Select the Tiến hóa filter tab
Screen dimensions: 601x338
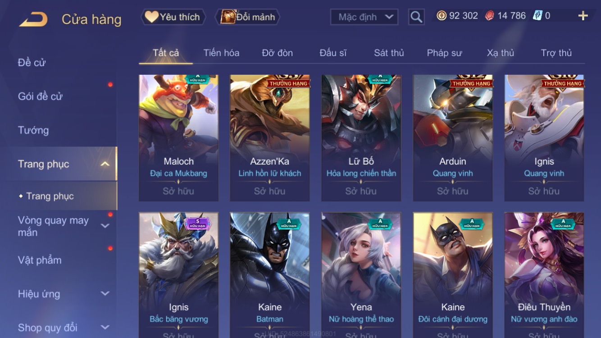click(x=221, y=53)
